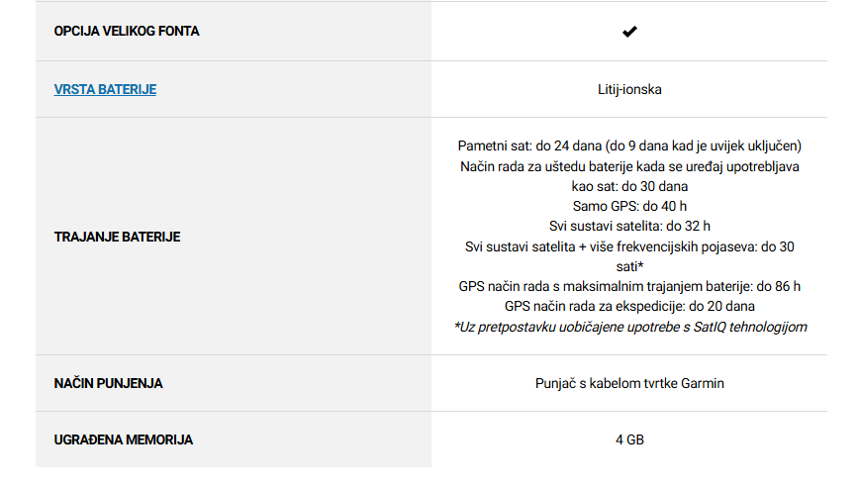Click the Samo GPS do 40 h line
Screen dimensions: 858x486
click(x=629, y=206)
